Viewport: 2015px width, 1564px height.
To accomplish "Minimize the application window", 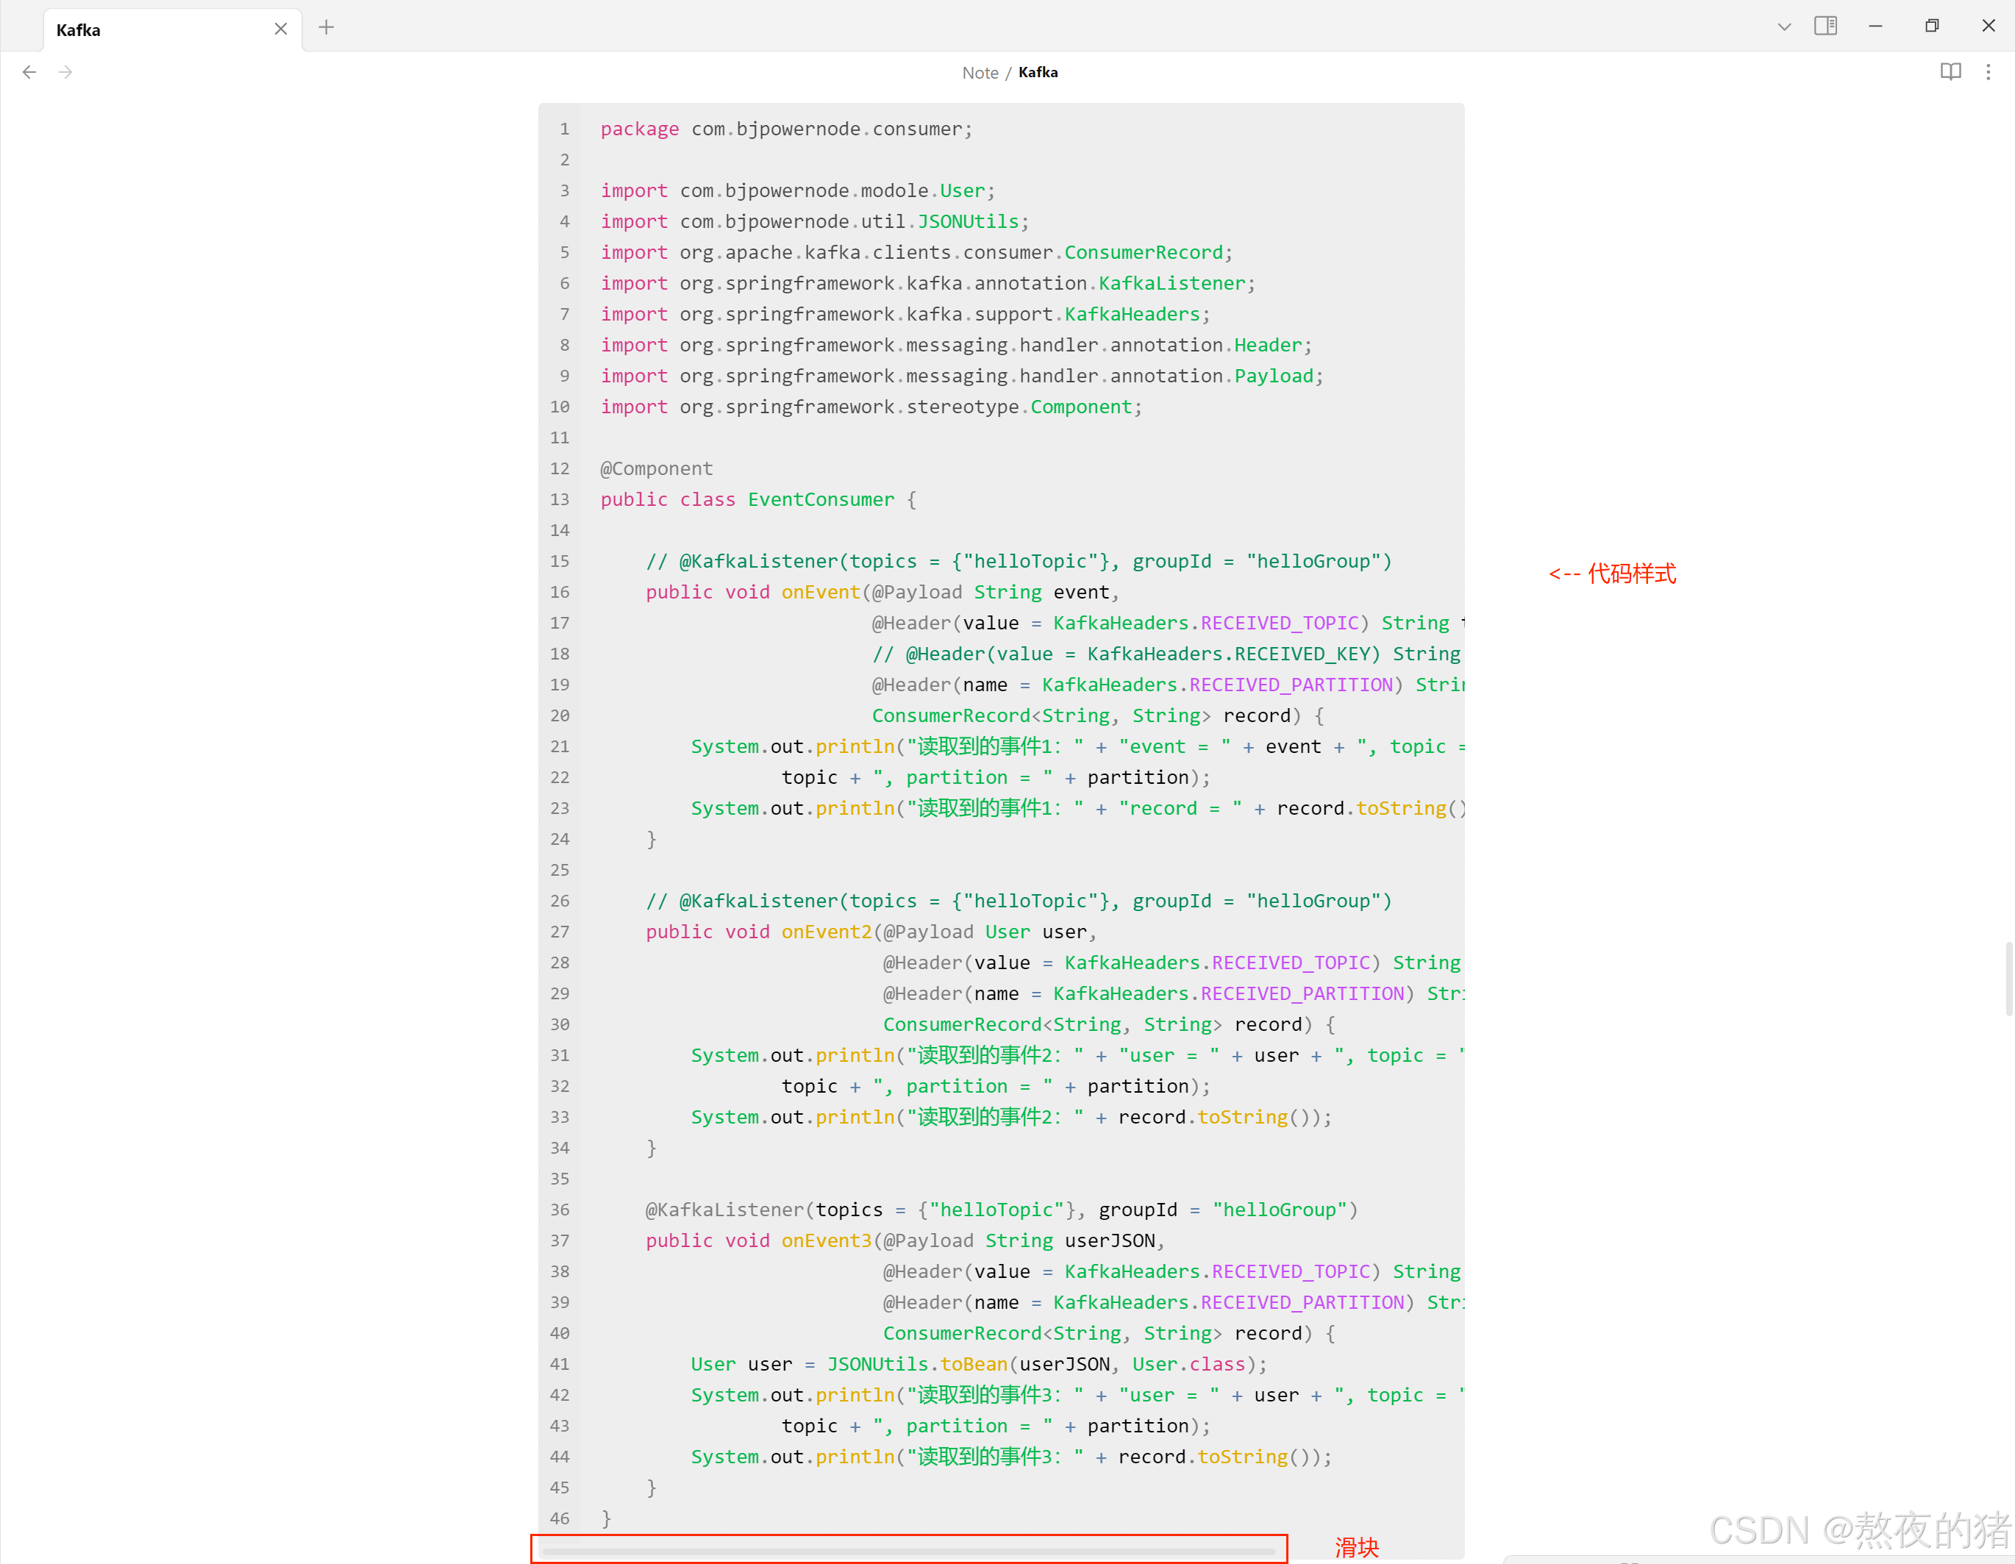I will (1876, 26).
